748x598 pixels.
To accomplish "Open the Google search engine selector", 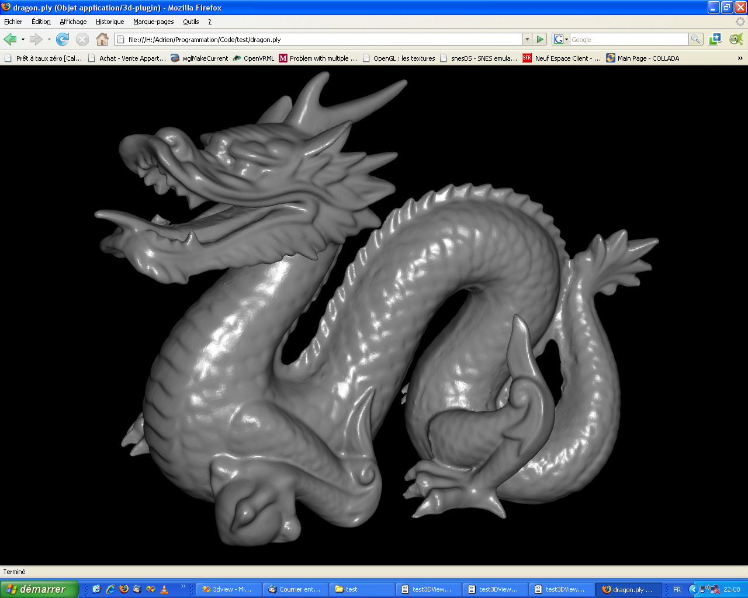I will pos(561,39).
